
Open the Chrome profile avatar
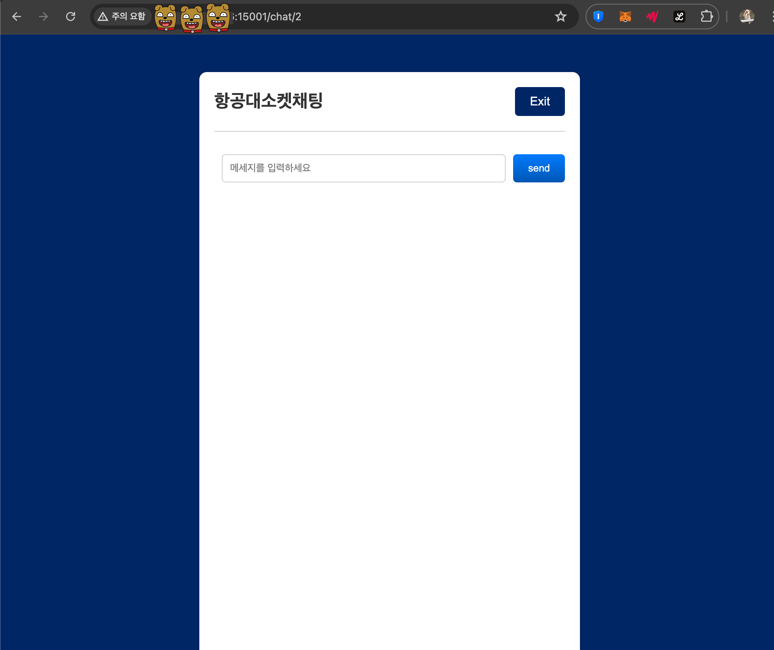tap(747, 17)
